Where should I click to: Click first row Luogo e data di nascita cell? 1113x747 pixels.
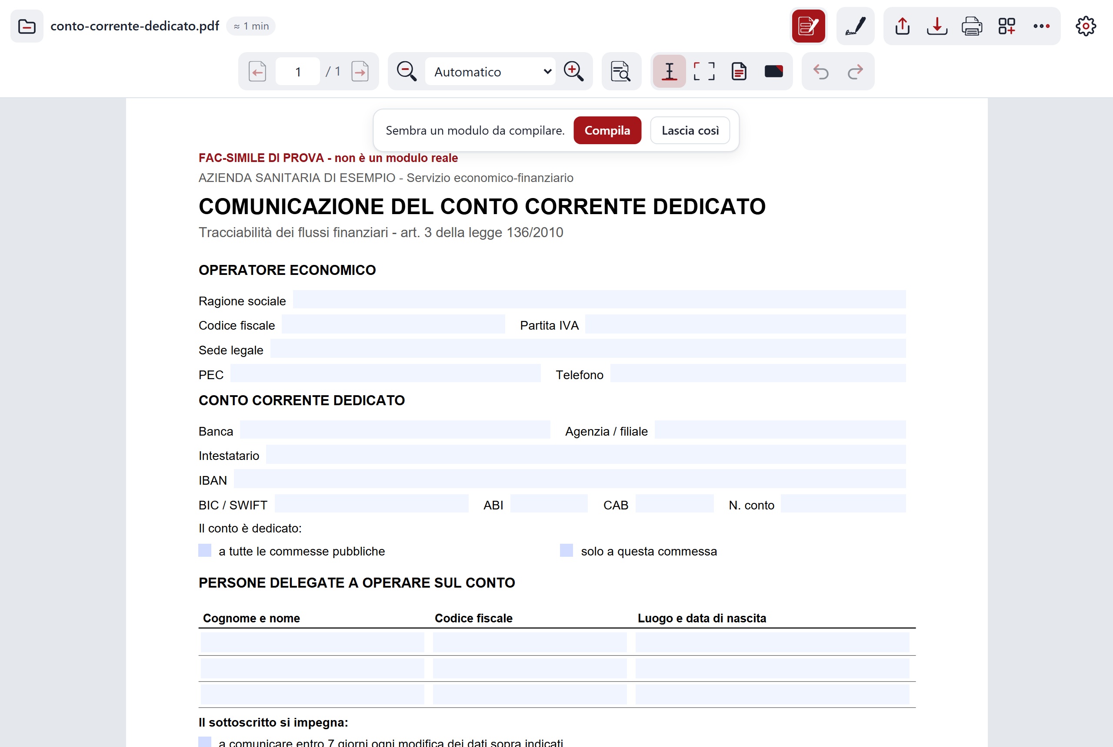(773, 642)
